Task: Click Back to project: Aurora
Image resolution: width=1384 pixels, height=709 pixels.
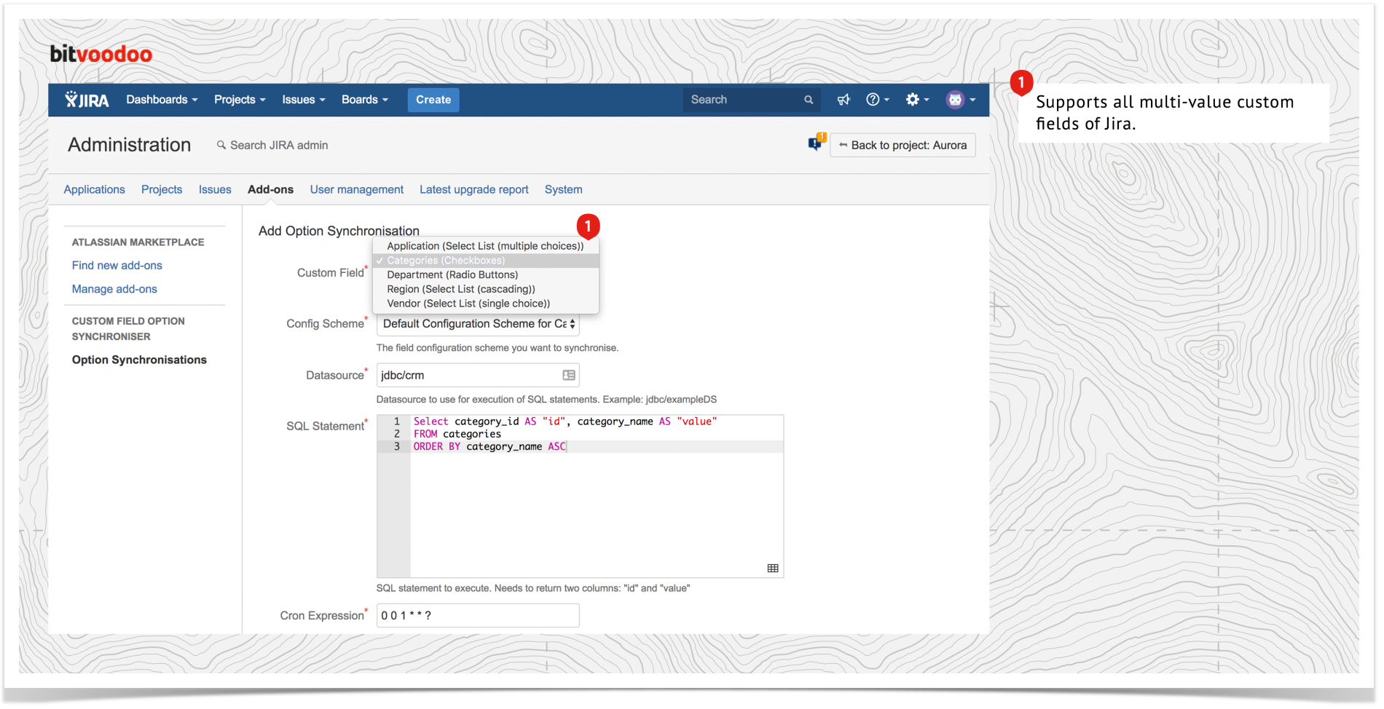Action: pyautogui.click(x=903, y=145)
